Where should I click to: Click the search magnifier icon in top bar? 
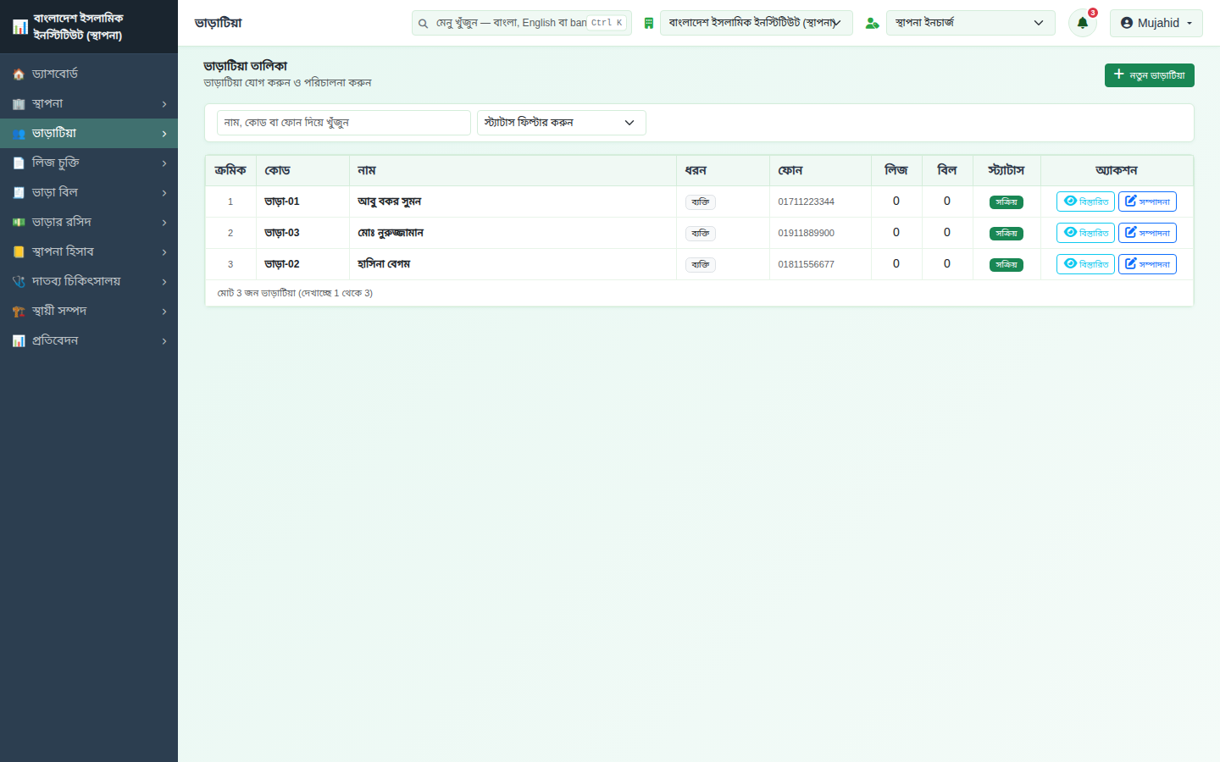pyautogui.click(x=423, y=24)
